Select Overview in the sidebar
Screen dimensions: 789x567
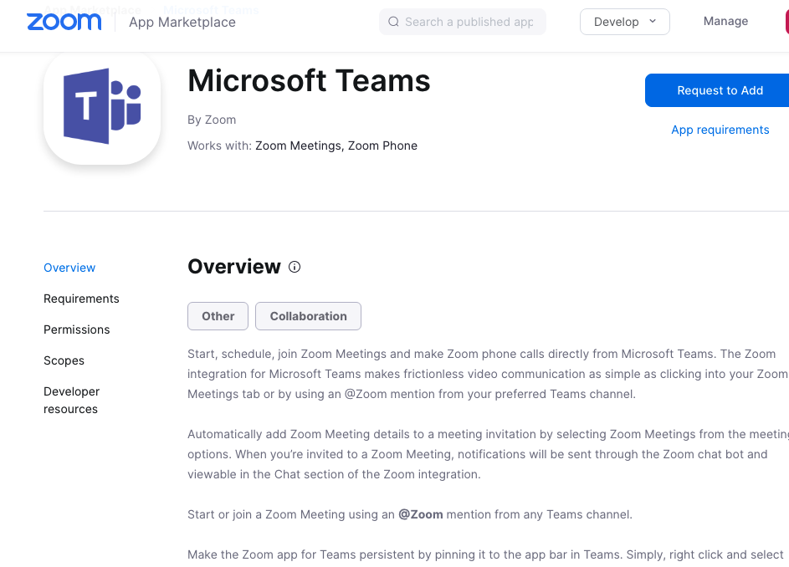69,268
